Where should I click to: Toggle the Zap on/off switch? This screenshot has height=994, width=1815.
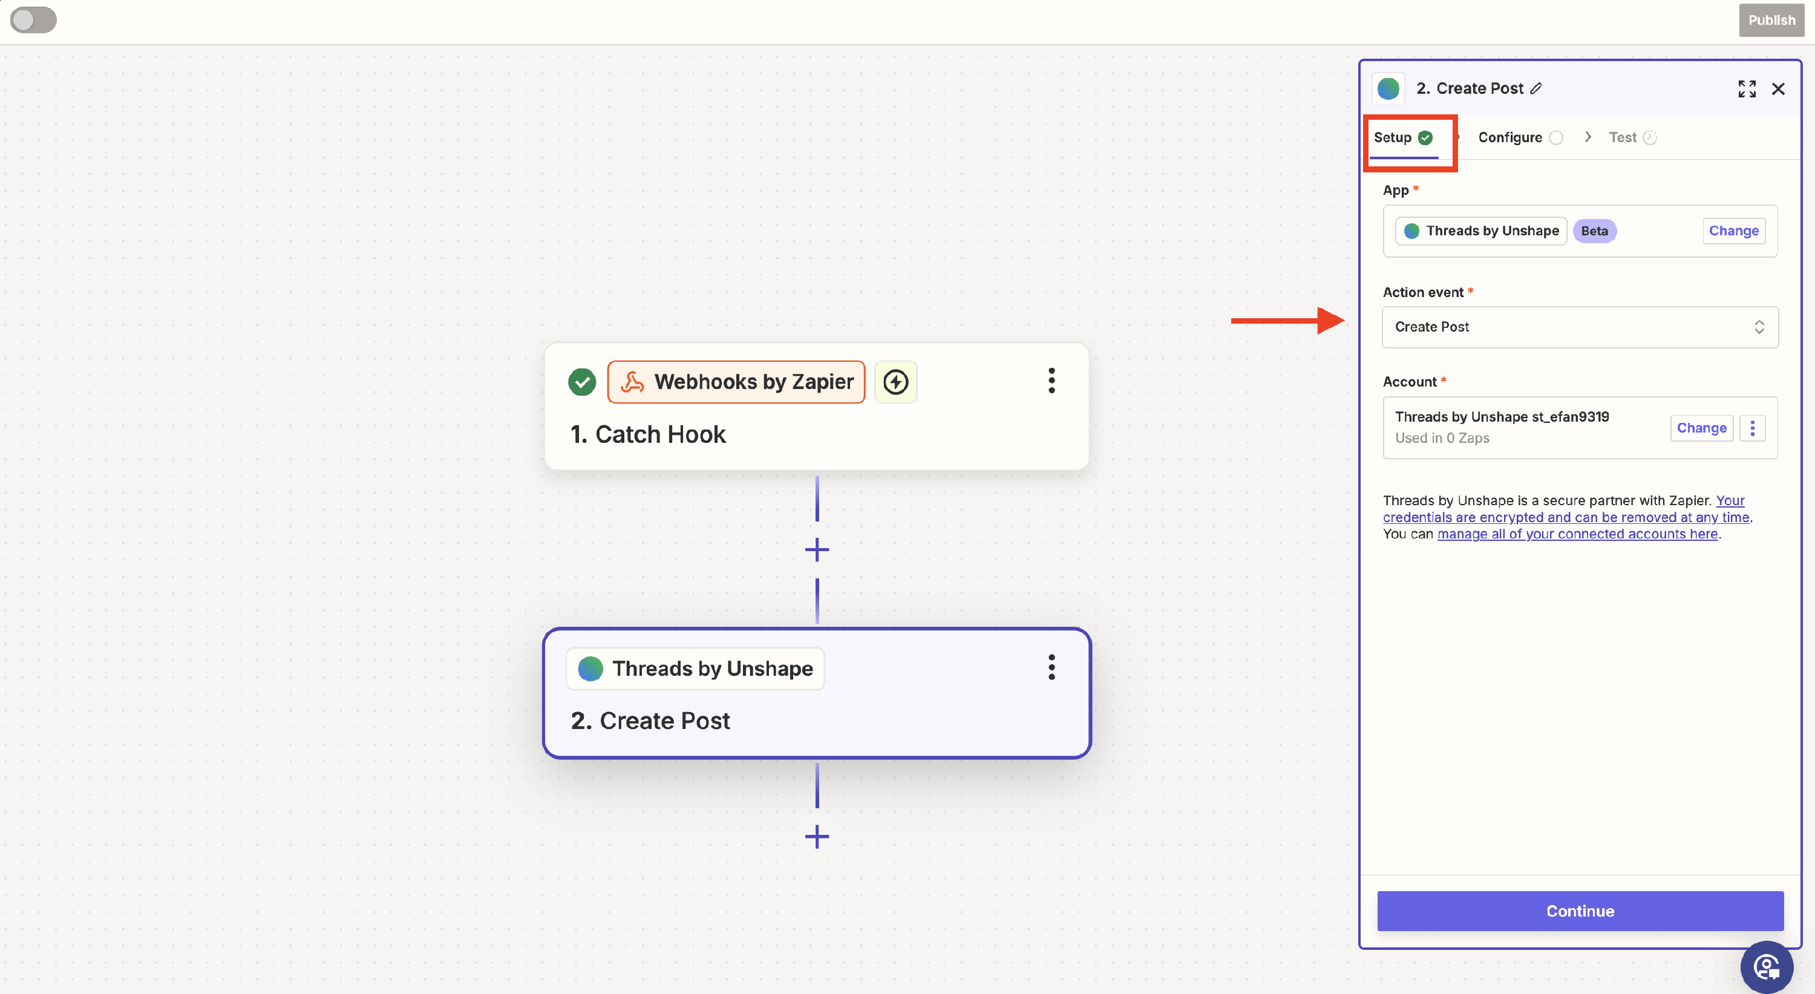point(33,20)
